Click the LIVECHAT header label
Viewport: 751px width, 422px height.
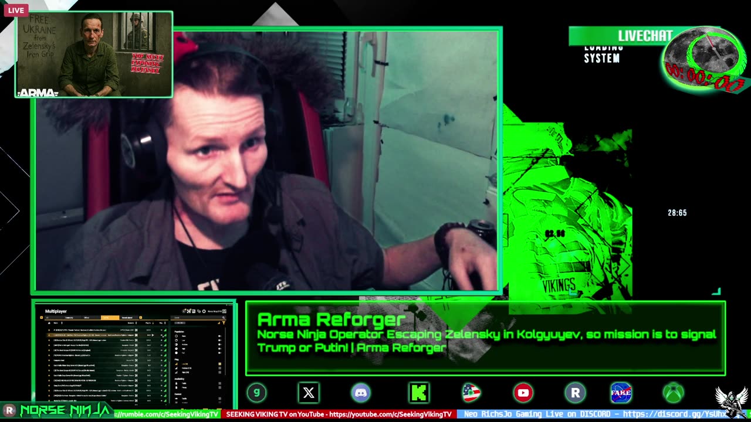coord(645,36)
